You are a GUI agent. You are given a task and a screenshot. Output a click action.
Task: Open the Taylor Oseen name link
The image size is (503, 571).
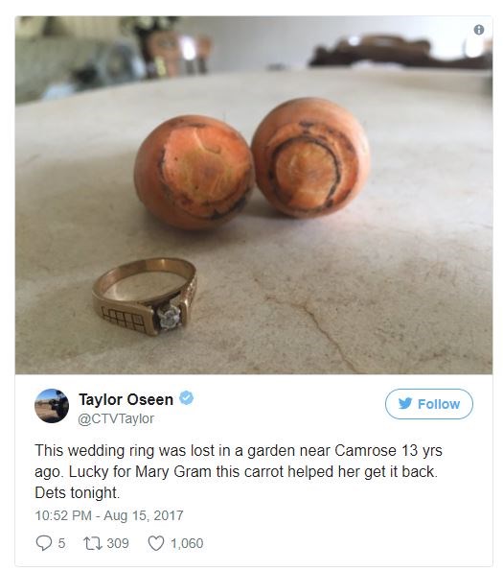(x=126, y=399)
